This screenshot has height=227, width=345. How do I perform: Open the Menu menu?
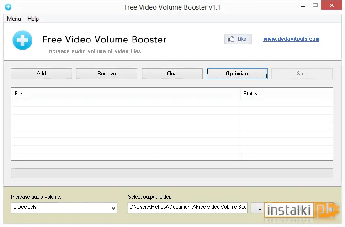pos(14,19)
